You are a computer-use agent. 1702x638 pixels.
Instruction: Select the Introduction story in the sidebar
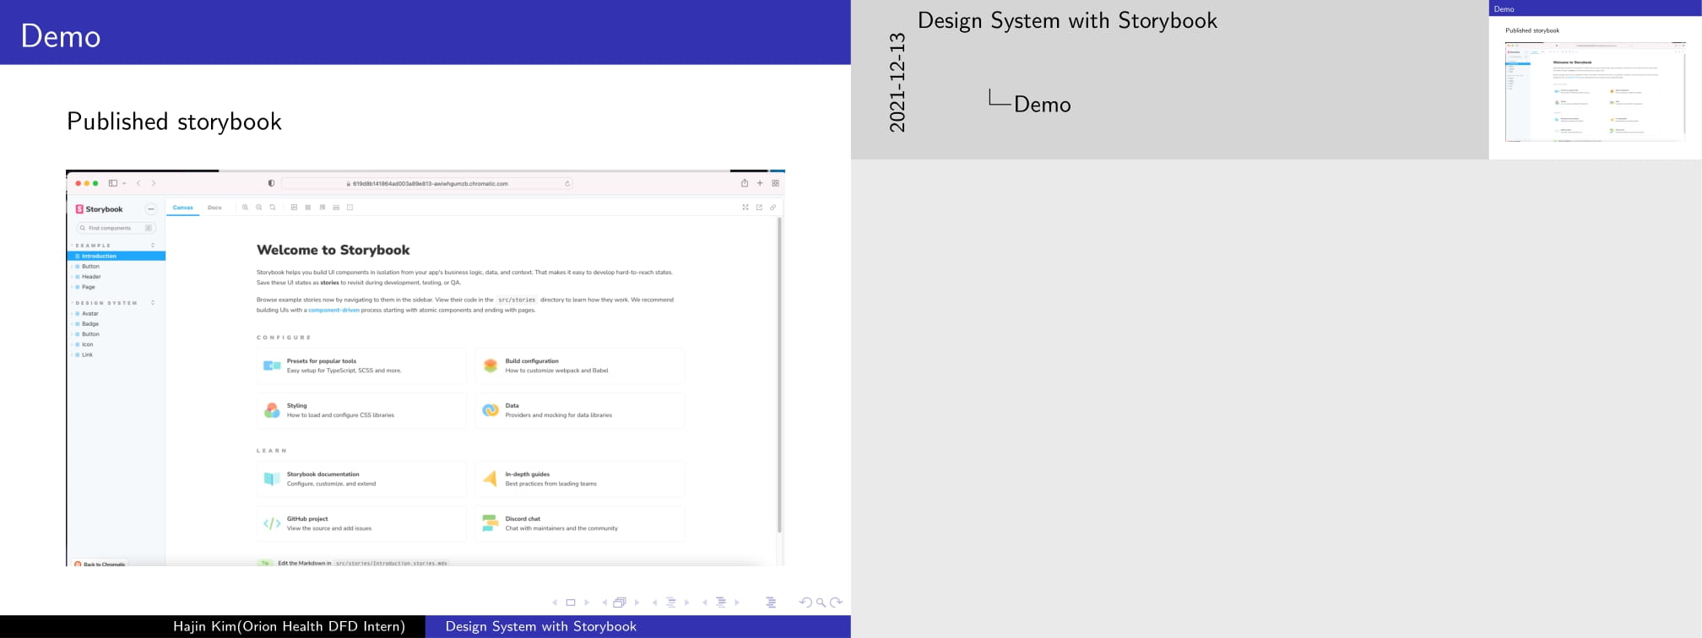(117, 256)
